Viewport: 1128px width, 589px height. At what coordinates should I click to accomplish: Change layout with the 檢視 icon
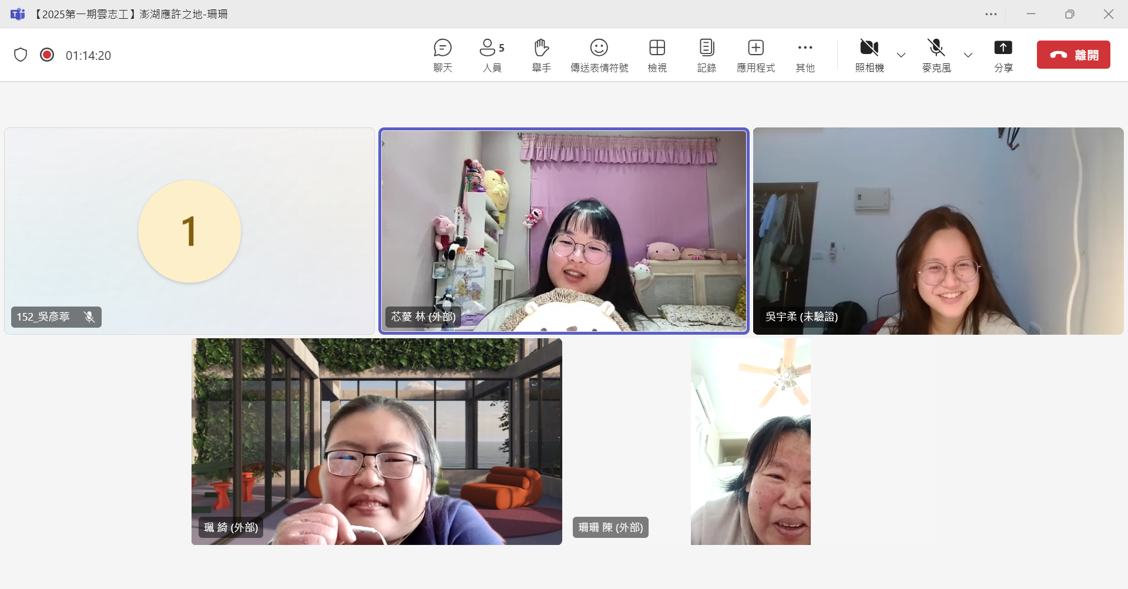pos(657,55)
